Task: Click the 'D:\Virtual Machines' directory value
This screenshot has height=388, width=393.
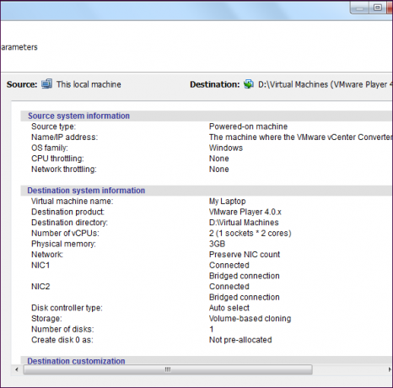Action: (x=244, y=223)
